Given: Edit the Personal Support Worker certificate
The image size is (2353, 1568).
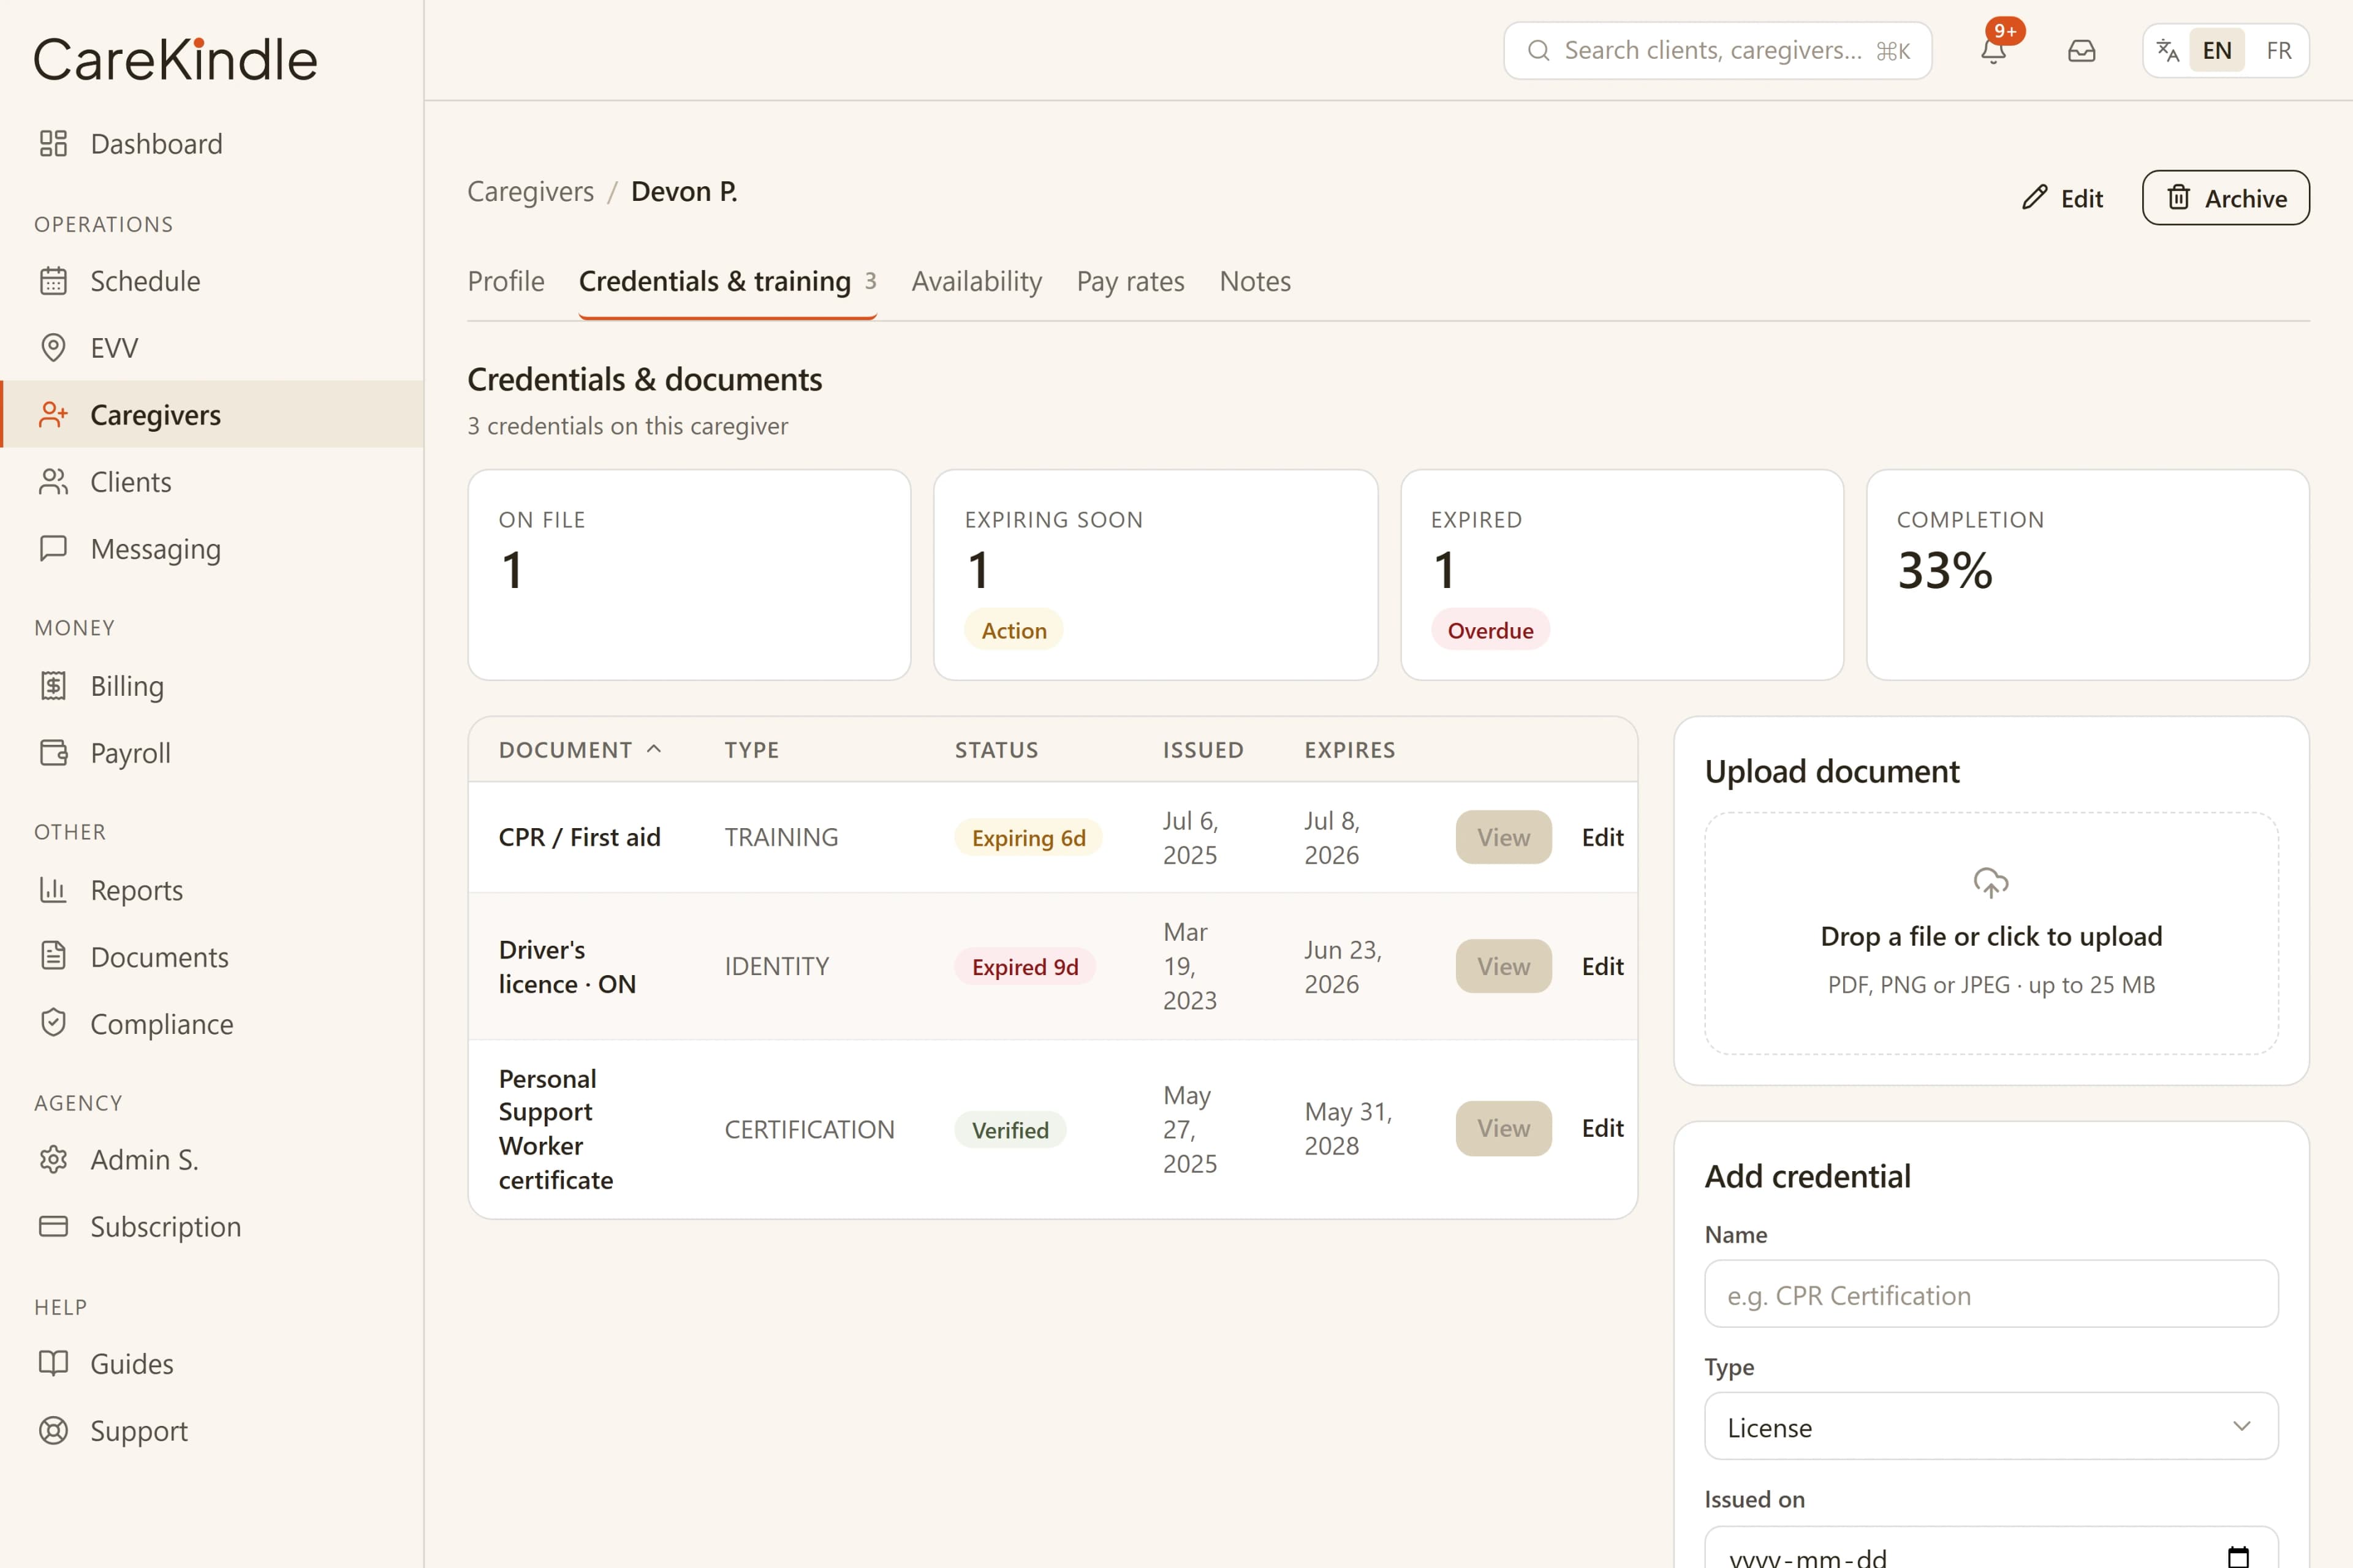Looking at the screenshot, I should 1602,1129.
